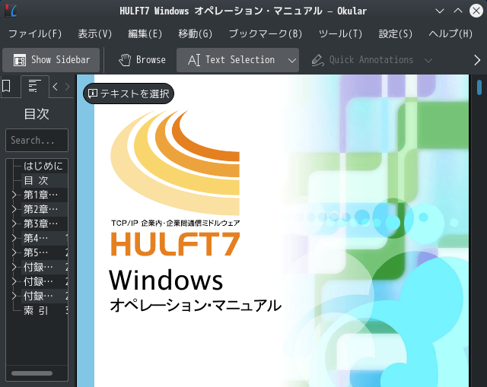
Task: Switch to the bookmarks sidebar tab
Action: click(7, 86)
